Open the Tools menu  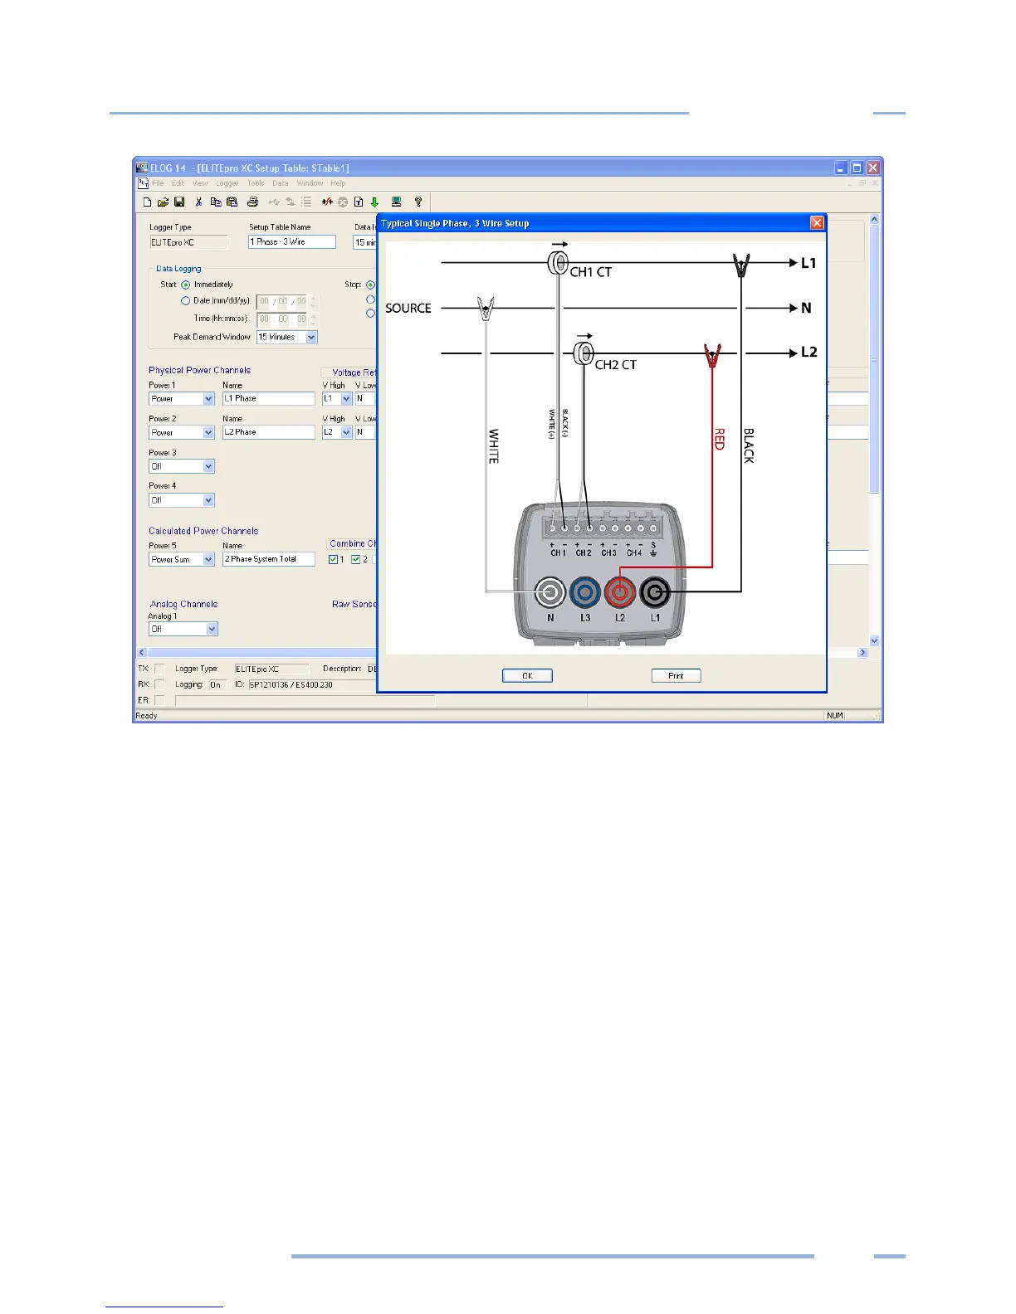tap(256, 183)
